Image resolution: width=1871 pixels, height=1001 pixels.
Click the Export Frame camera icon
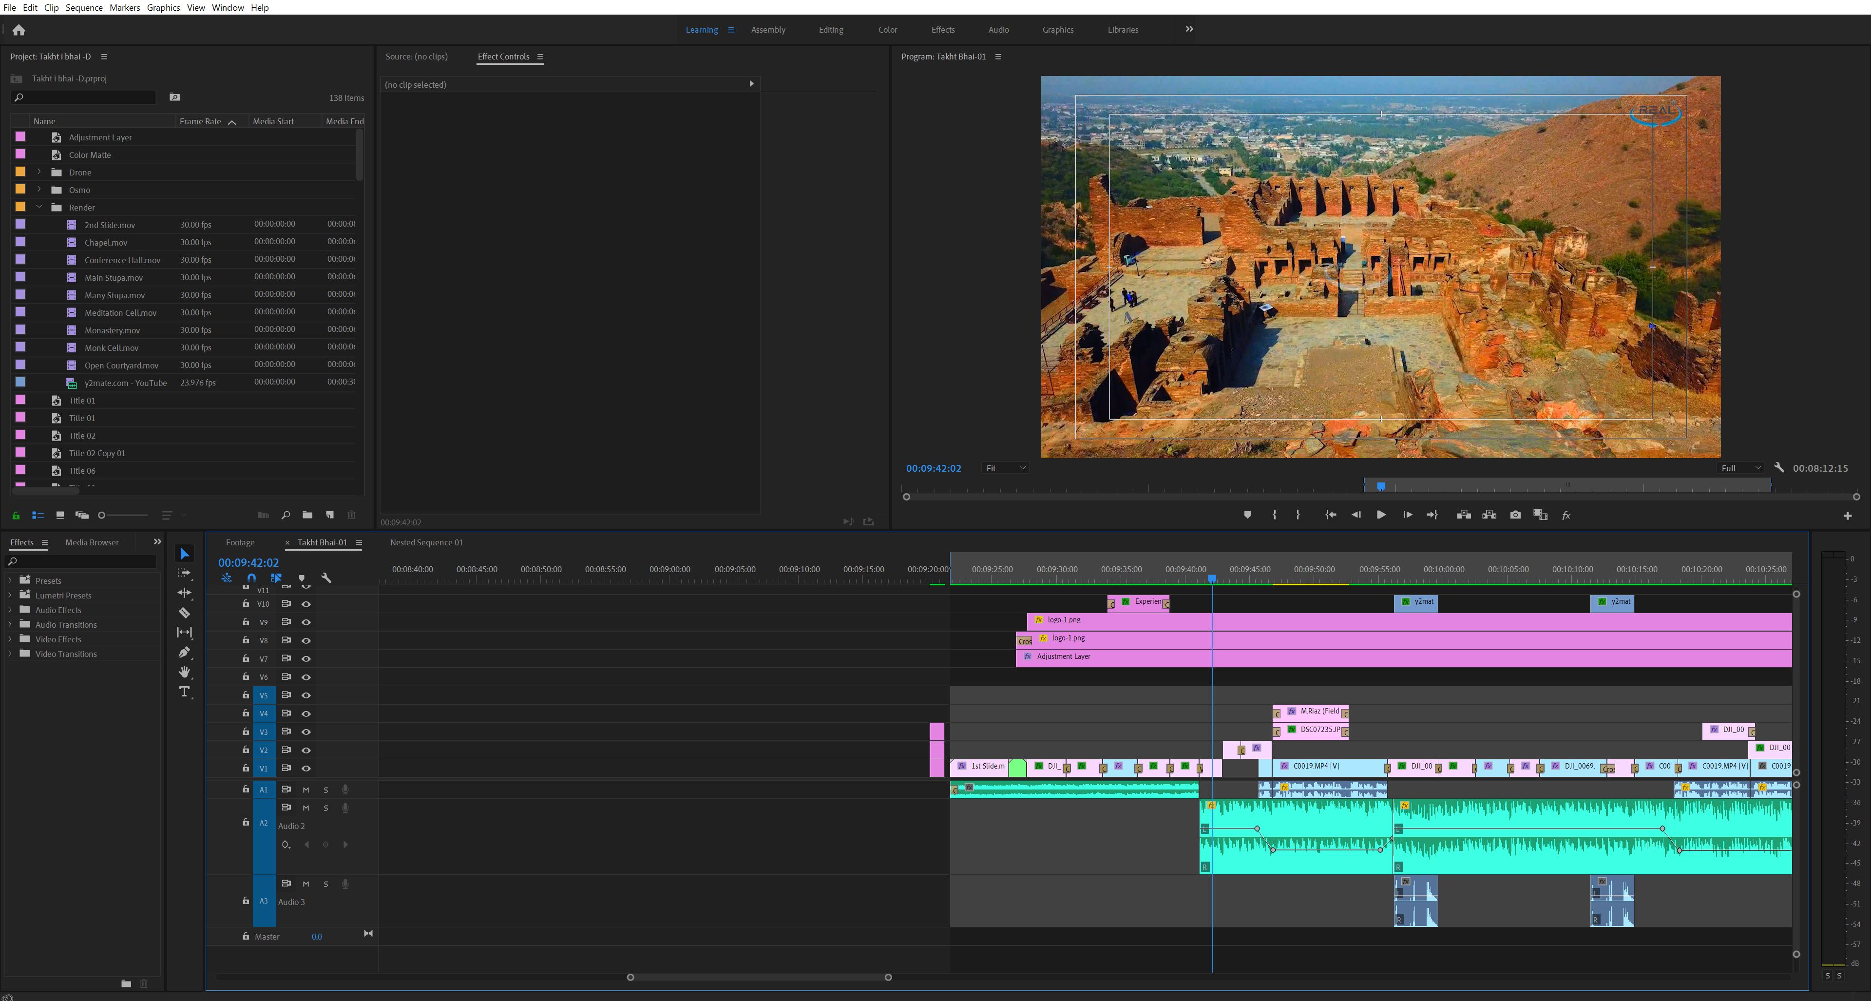pyautogui.click(x=1515, y=515)
